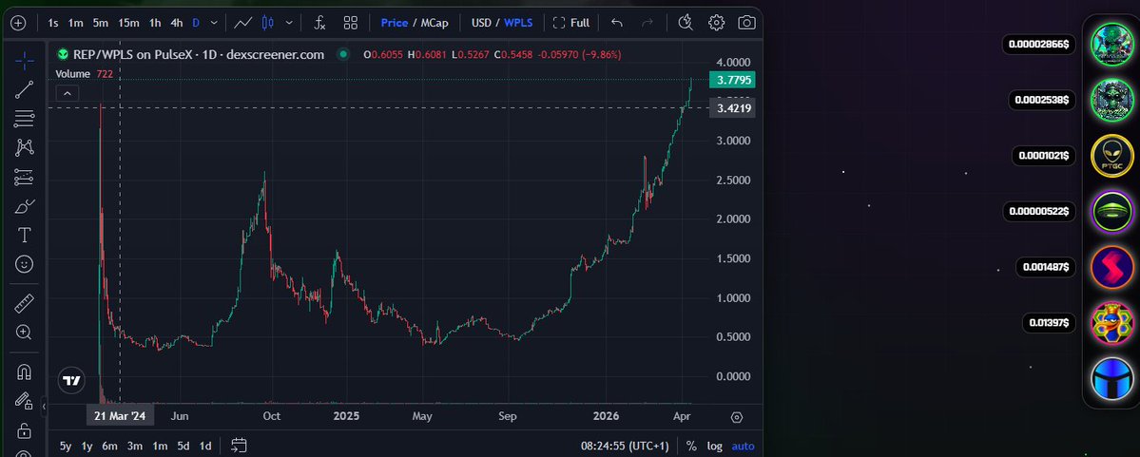Viewport: 1140px width, 457px height.
Task: Set date range to 3m
Action: pyautogui.click(x=134, y=447)
